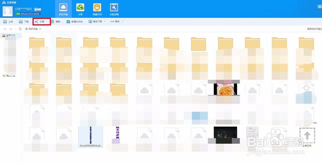Focus the 搜索我的网盘文件 search box
This screenshot has height=163, width=322.
[314, 29]
